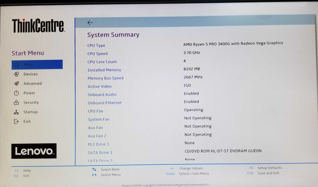Click the Exit door icon

click(16, 121)
